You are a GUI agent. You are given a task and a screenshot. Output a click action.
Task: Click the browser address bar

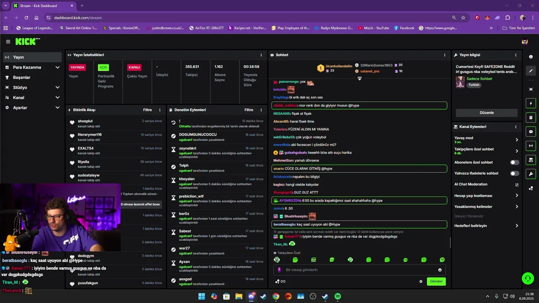248,18
